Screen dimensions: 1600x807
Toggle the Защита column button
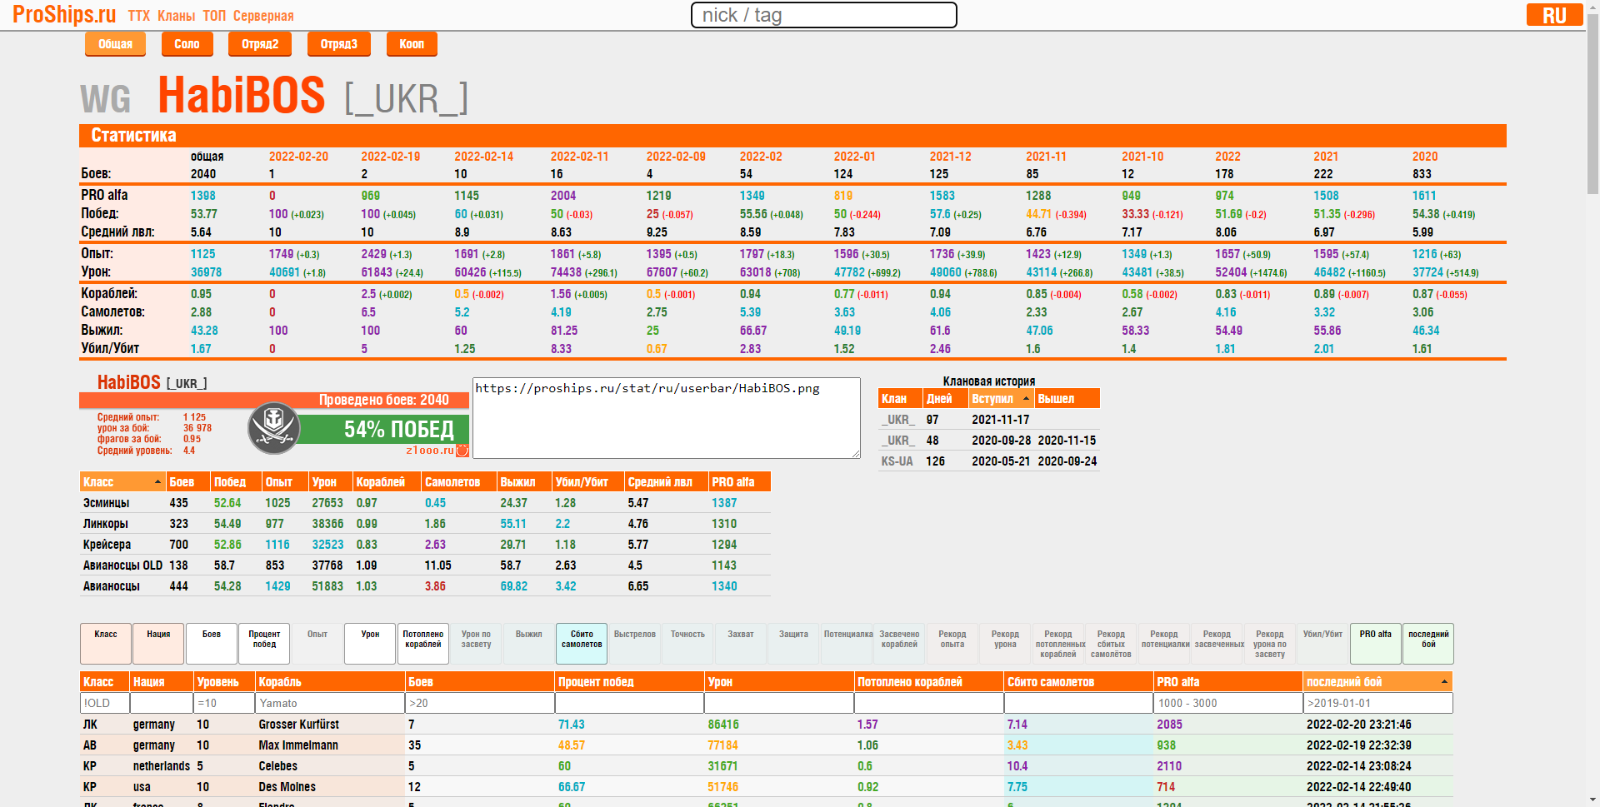(x=793, y=644)
